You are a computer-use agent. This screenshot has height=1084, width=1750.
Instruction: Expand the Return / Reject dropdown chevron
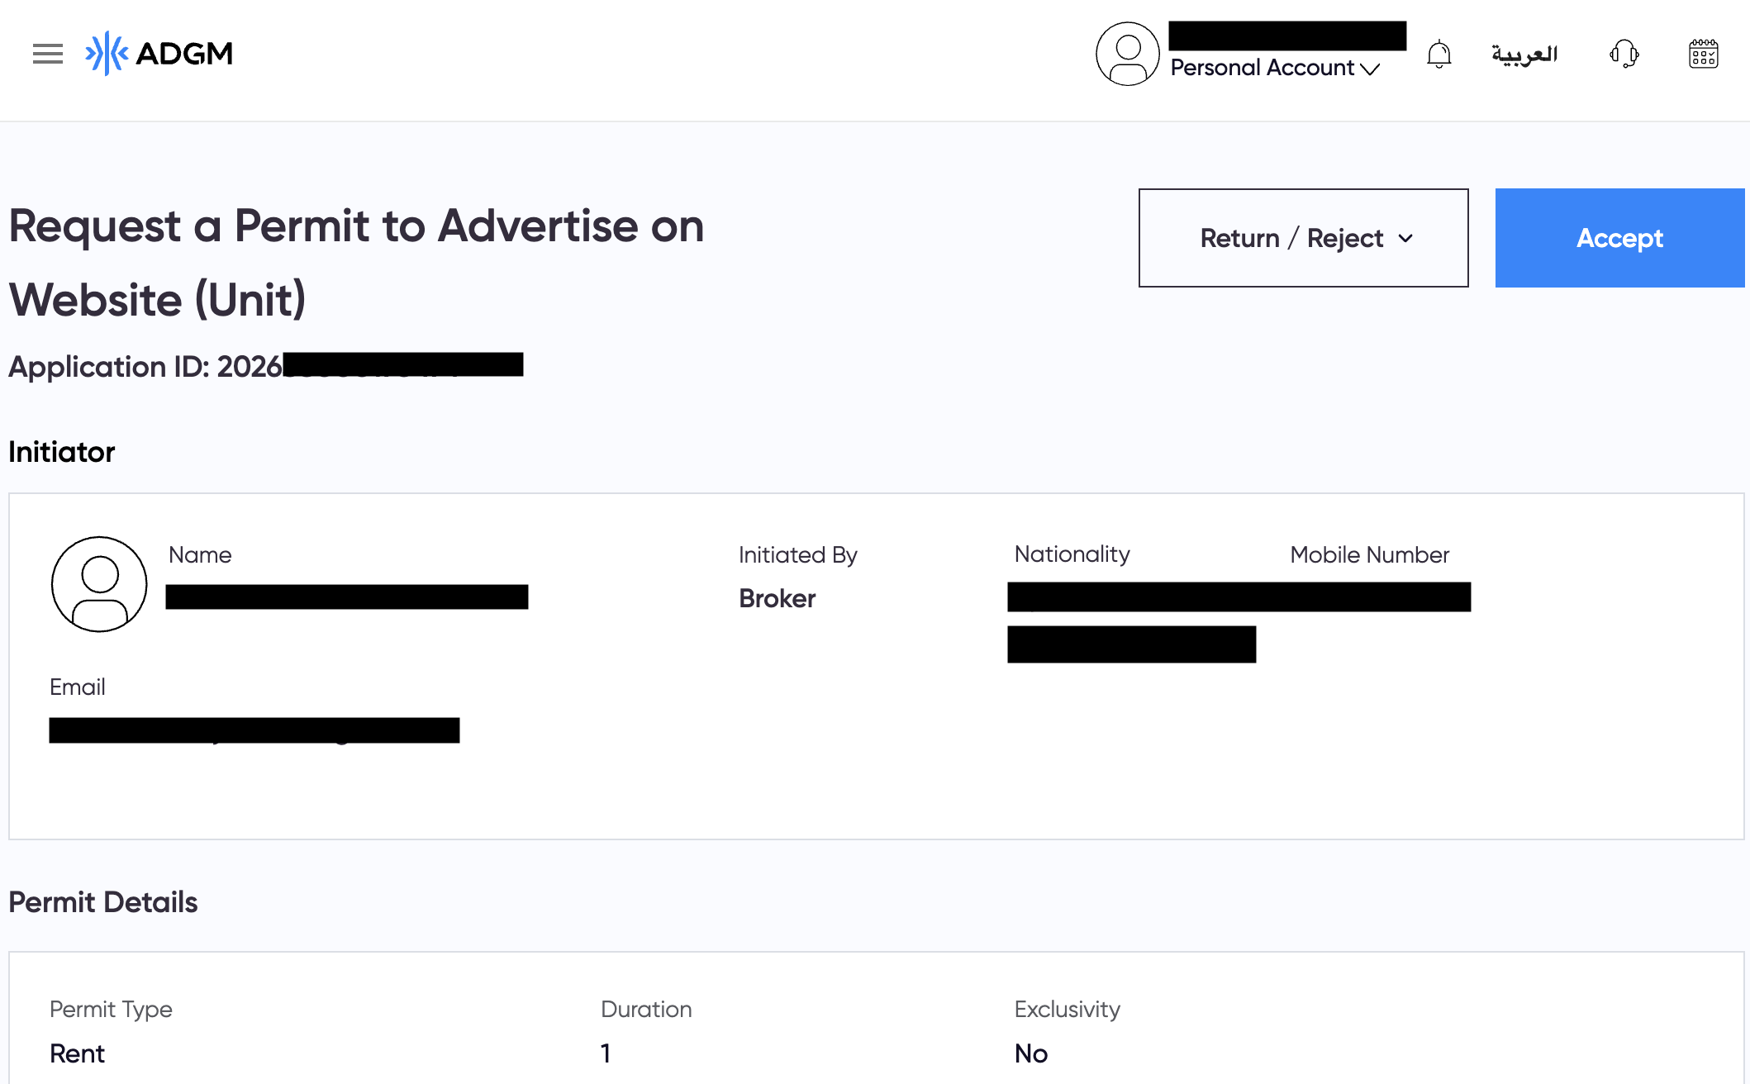(1405, 239)
